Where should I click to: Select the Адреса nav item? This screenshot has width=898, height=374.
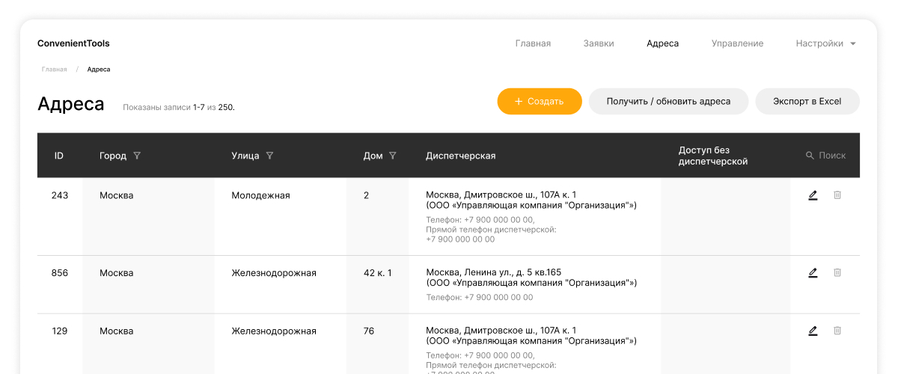coord(662,43)
